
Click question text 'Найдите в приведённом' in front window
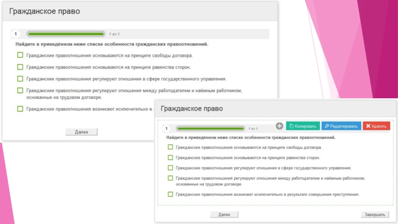[251, 137]
